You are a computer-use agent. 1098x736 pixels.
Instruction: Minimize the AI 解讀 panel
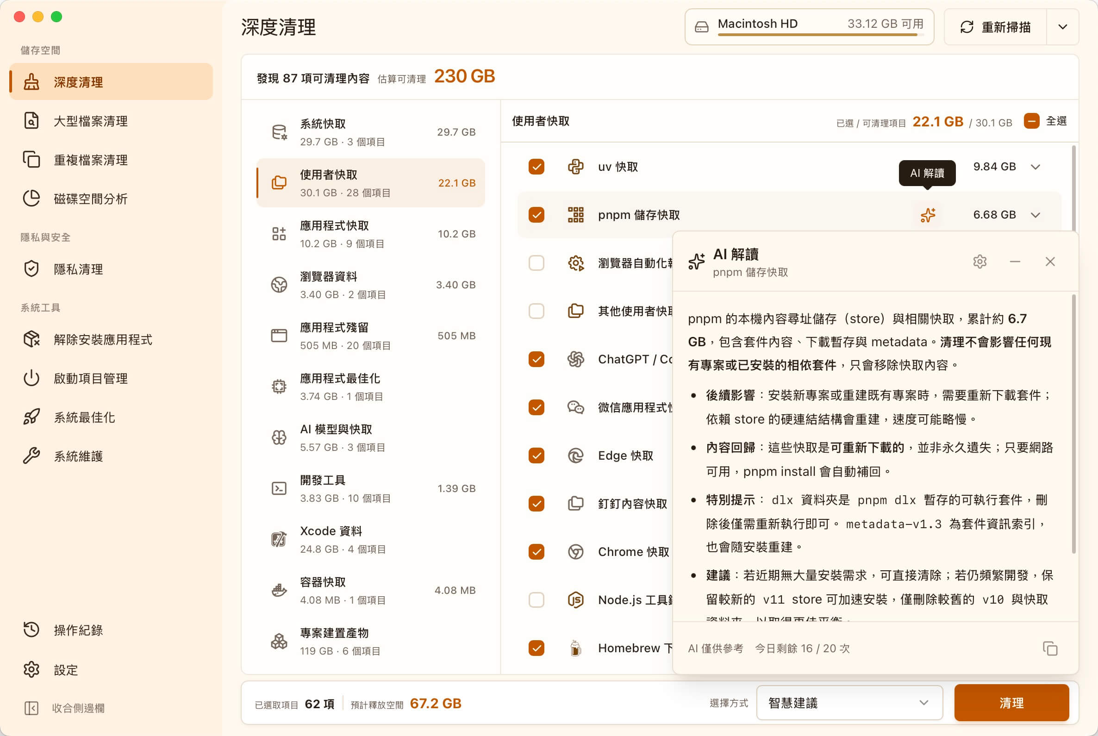1015,262
